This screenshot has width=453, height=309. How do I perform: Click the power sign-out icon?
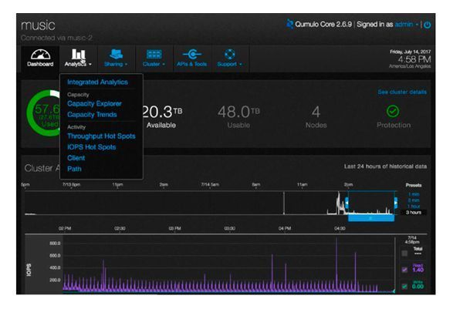tap(428, 25)
